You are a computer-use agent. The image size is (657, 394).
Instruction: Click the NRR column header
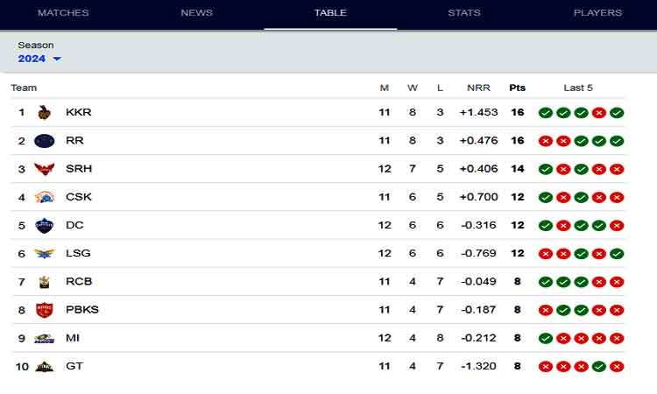click(x=478, y=88)
